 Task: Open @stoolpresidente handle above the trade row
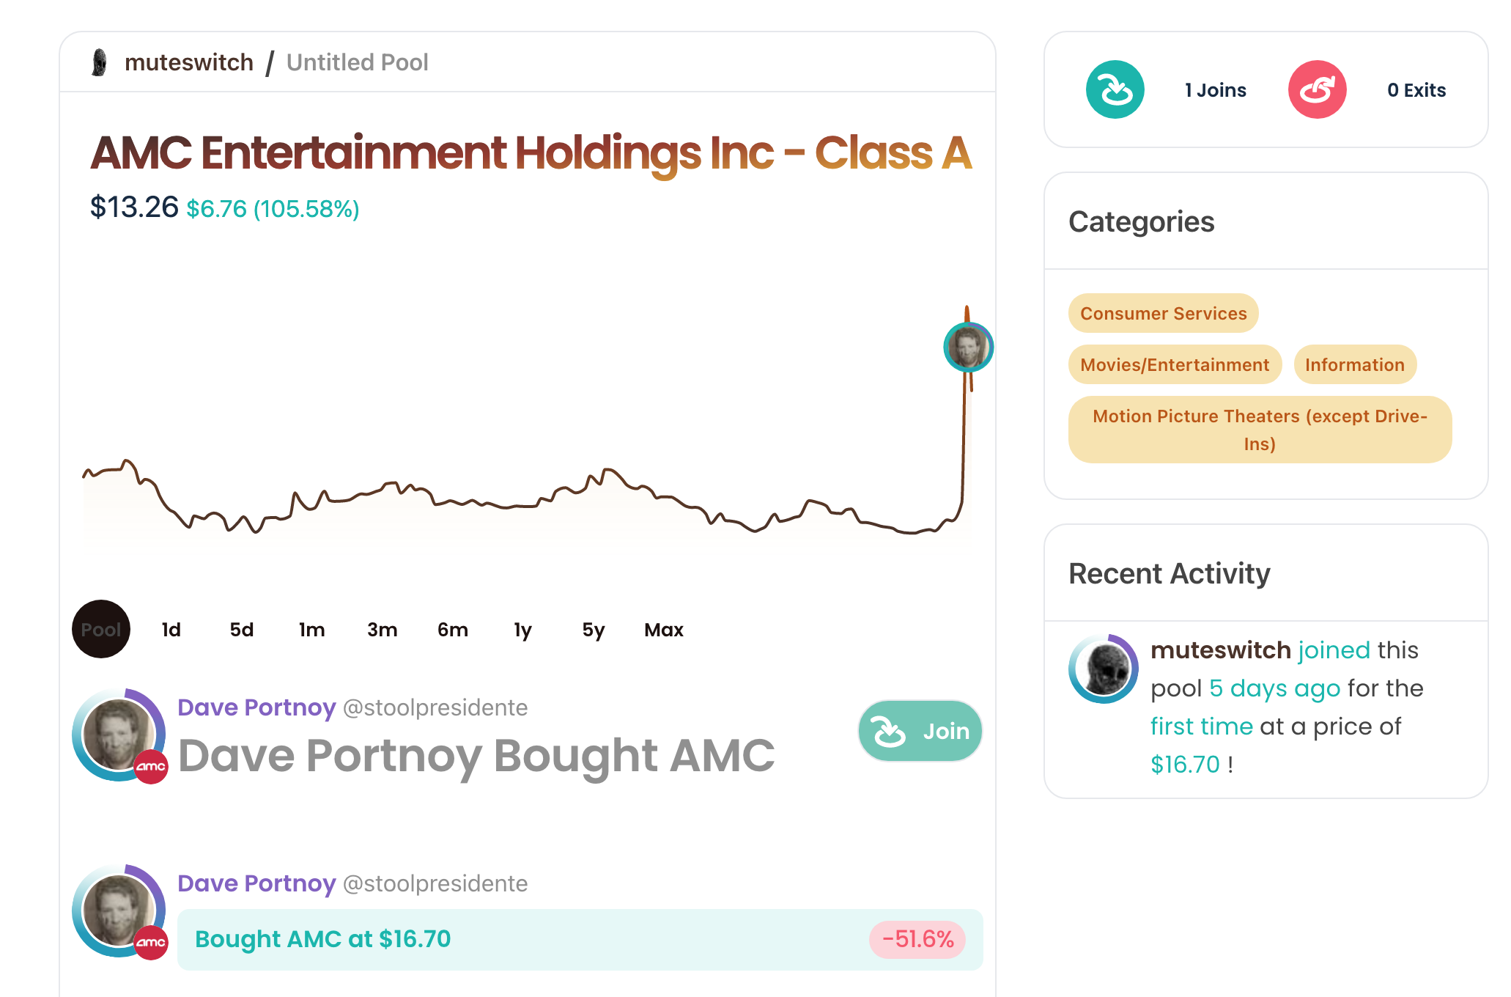(435, 883)
